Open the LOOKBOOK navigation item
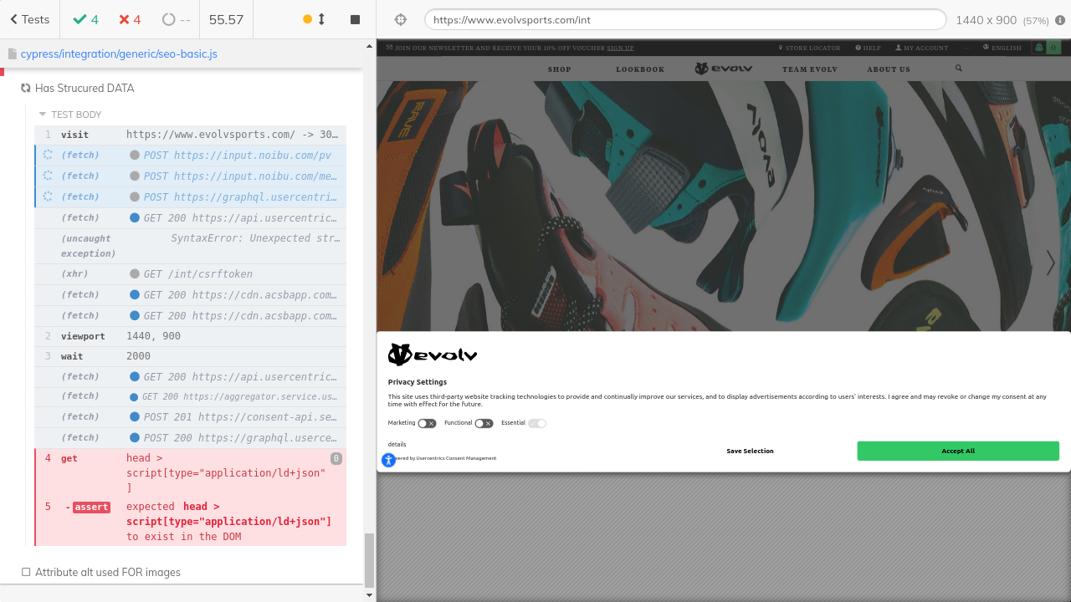 coord(640,69)
